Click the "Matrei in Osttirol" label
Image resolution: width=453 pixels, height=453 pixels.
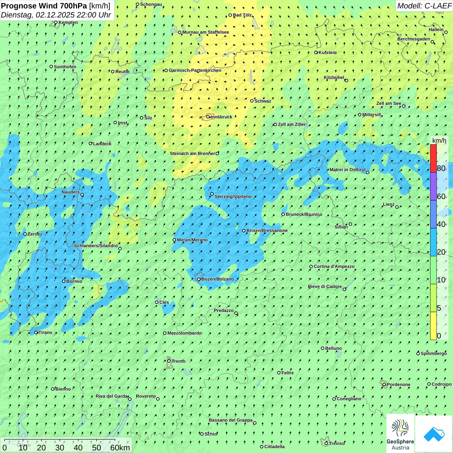point(348,170)
